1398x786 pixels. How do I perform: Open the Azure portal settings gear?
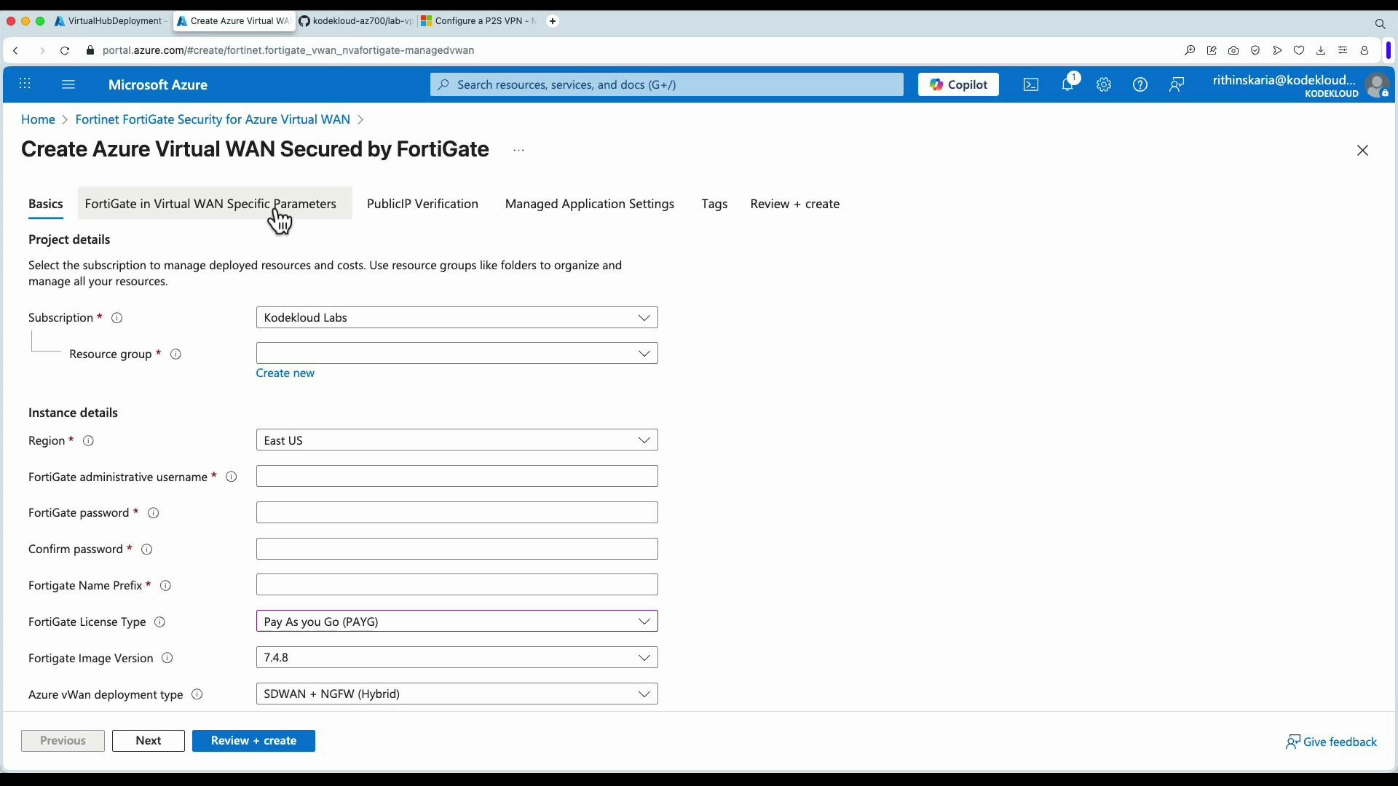pos(1104,84)
